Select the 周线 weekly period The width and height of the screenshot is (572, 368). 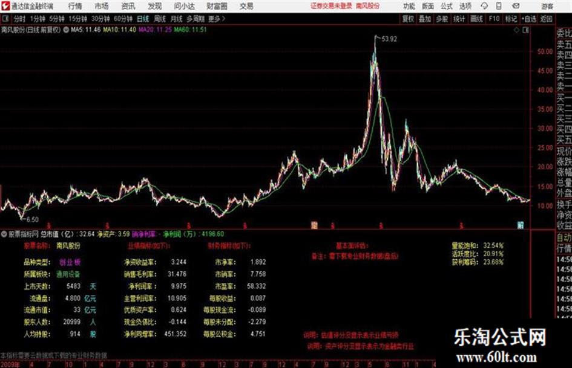[x=160, y=19]
